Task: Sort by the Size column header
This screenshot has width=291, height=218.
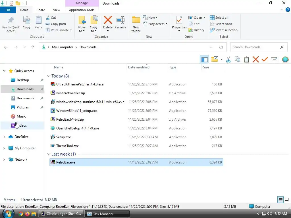Action: 213,67
